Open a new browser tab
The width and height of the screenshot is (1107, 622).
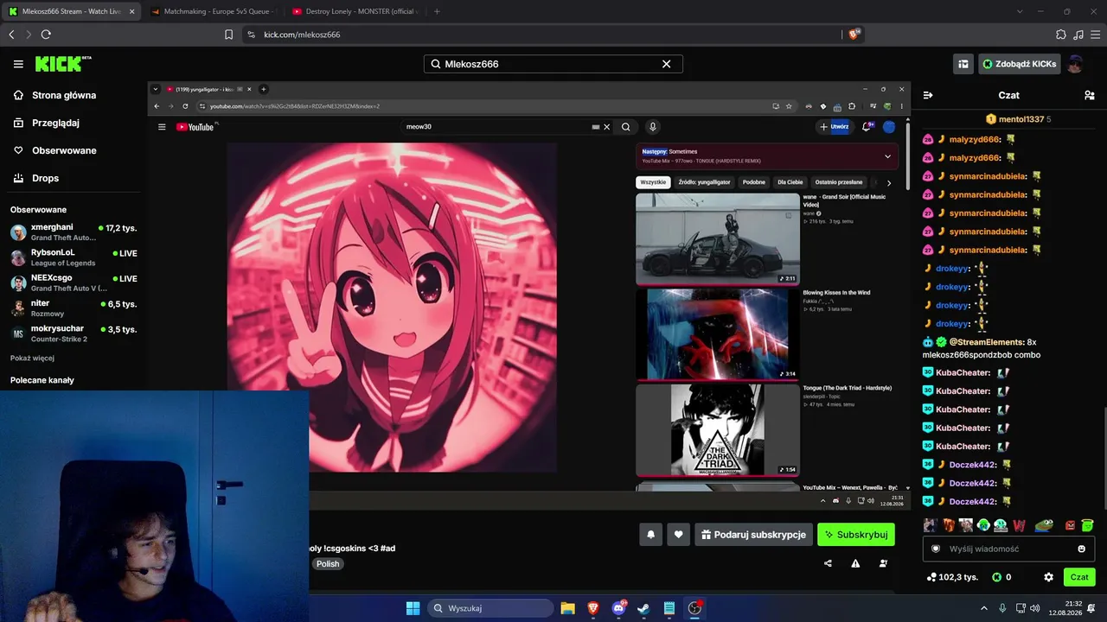point(437,11)
